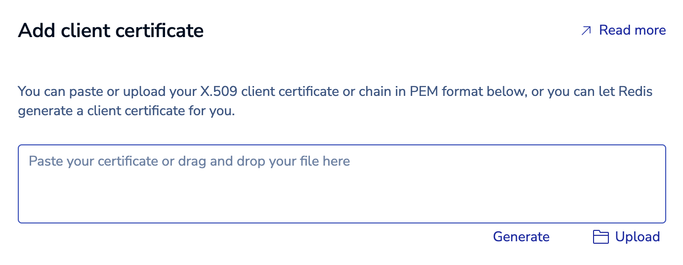683x265 pixels.
Task: Click the Upload button
Action: point(626,237)
